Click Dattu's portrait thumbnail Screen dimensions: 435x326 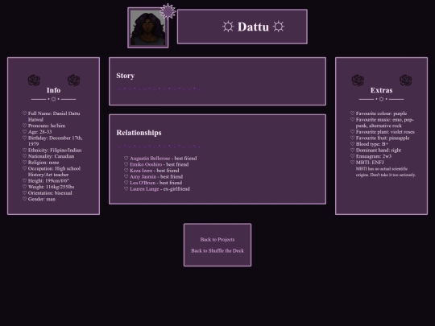pyautogui.click(x=148, y=27)
